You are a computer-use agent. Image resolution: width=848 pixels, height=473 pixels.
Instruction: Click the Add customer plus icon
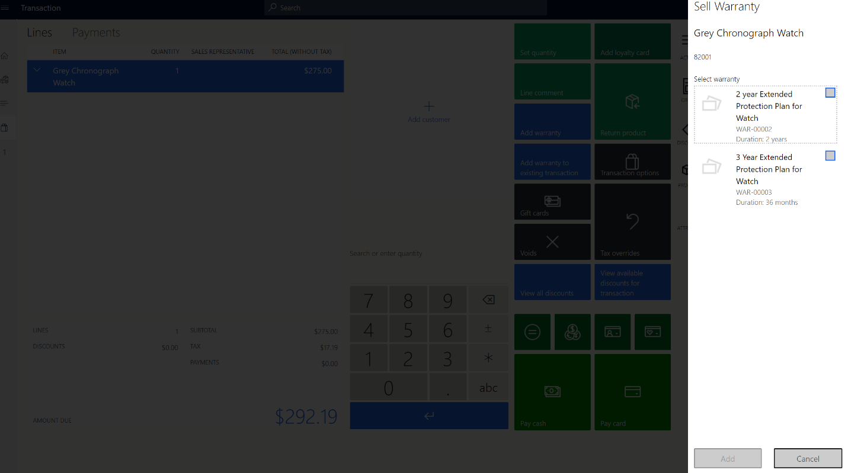tap(429, 107)
